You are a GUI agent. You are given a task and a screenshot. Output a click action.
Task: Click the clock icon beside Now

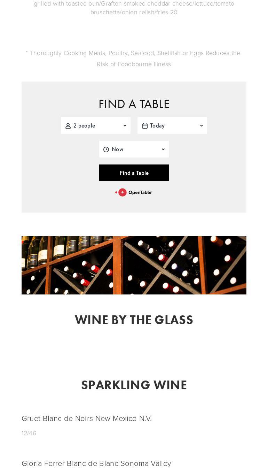point(106,149)
